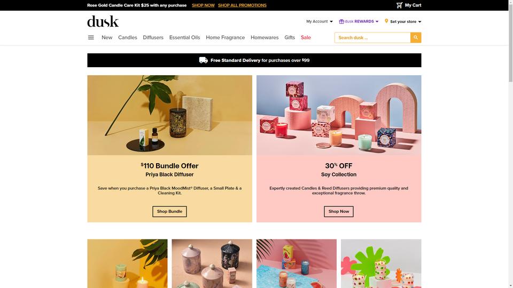513x288 pixels.
Task: Open the Candles menu
Action: tap(128, 37)
